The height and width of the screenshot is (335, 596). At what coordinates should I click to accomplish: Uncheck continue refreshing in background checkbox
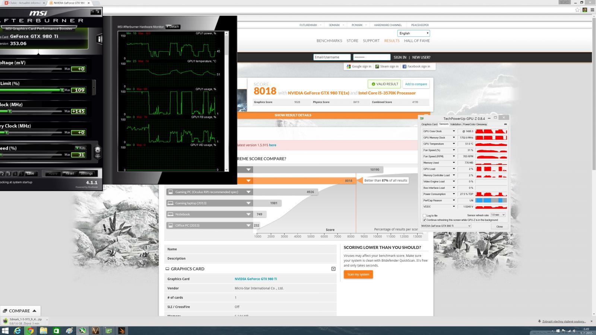coord(424,220)
